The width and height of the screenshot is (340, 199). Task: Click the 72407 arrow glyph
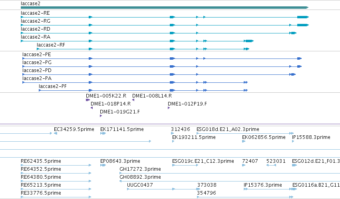point(244,165)
